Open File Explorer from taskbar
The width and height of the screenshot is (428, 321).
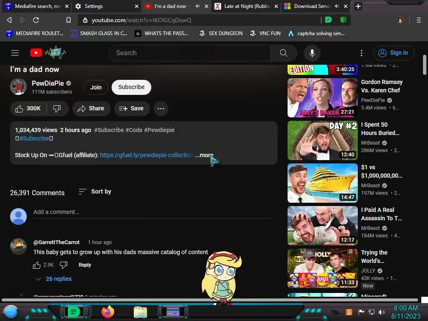[x=140, y=312]
